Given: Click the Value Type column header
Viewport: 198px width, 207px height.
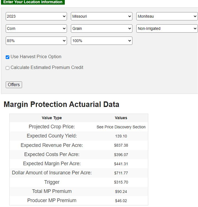Looking at the screenshot, I should point(52,118).
